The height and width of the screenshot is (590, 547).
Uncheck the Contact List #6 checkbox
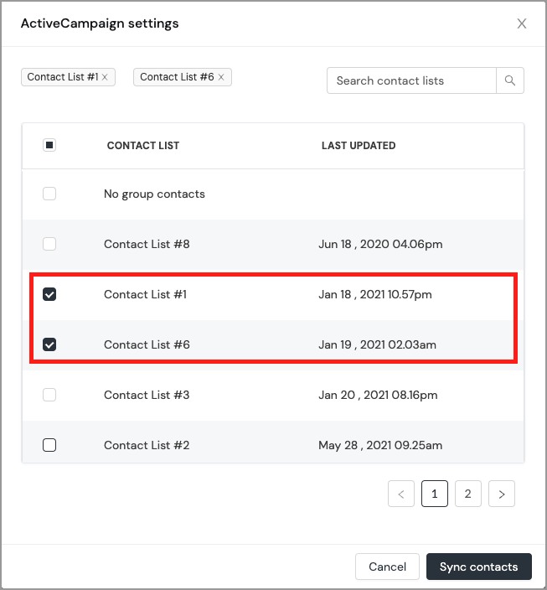[49, 344]
